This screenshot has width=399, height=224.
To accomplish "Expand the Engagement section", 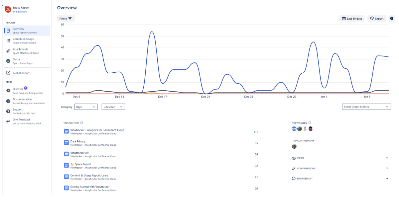I will (387, 179).
